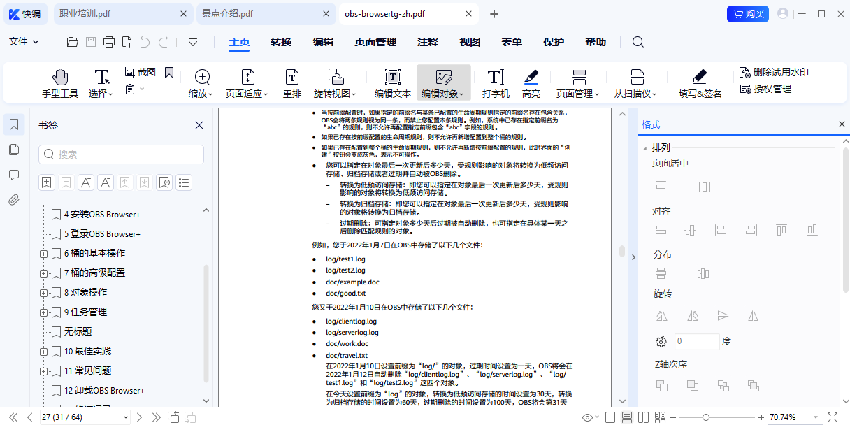Collapse the right 格式 panel arrow

pyautogui.click(x=633, y=257)
